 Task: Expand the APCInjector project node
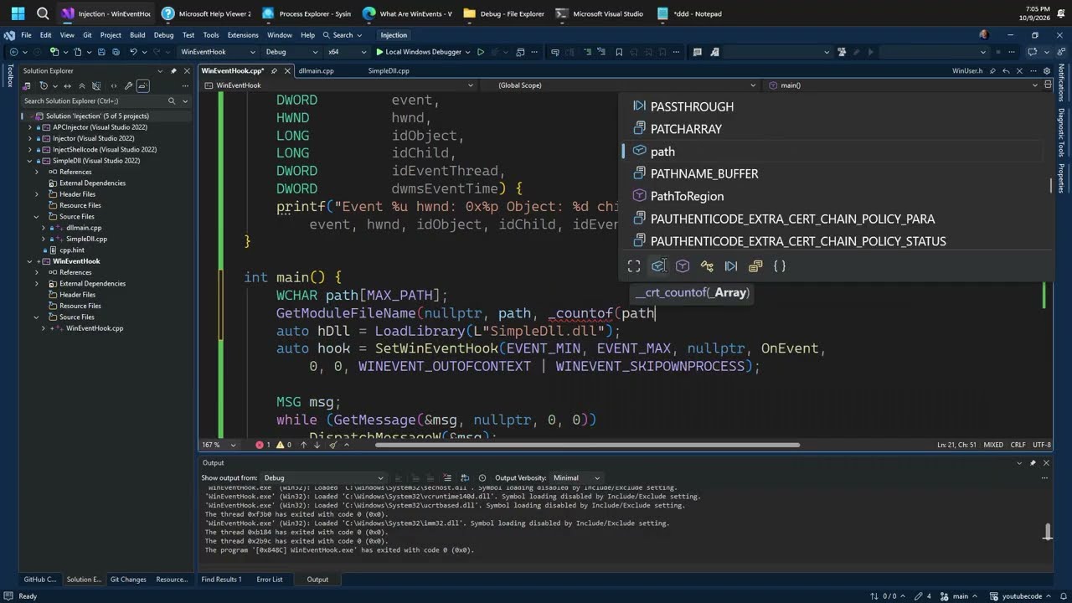tap(30, 127)
